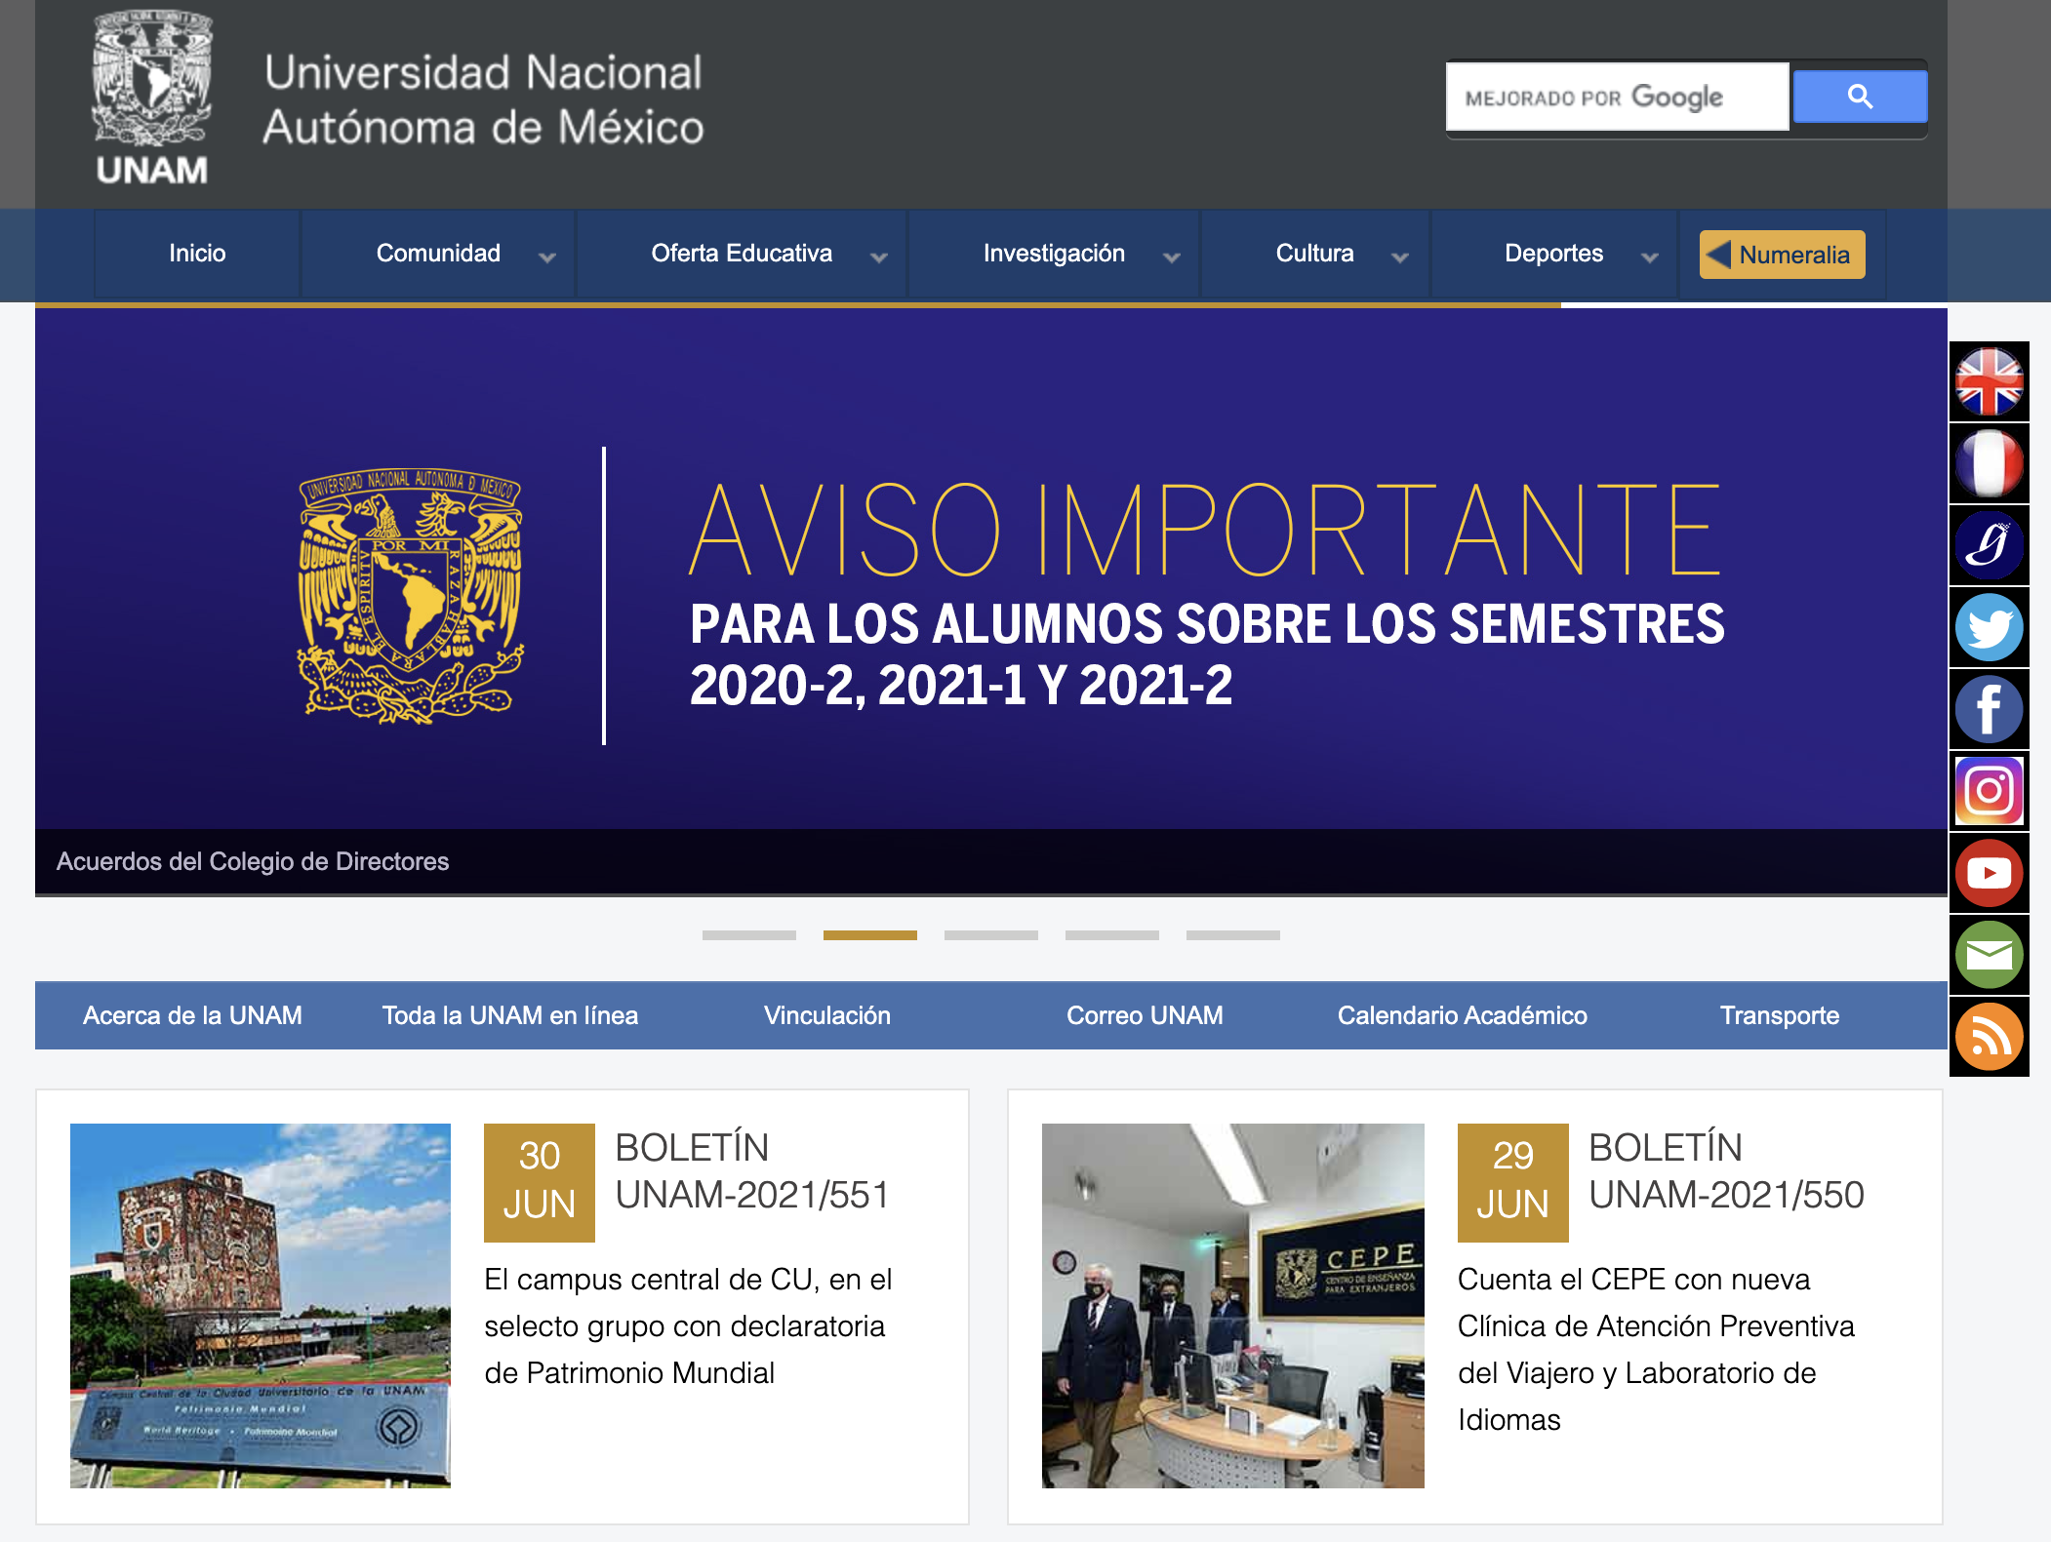Image resolution: width=2051 pixels, height=1542 pixels.
Task: Open the Cultura menu item
Action: [x=1314, y=254]
